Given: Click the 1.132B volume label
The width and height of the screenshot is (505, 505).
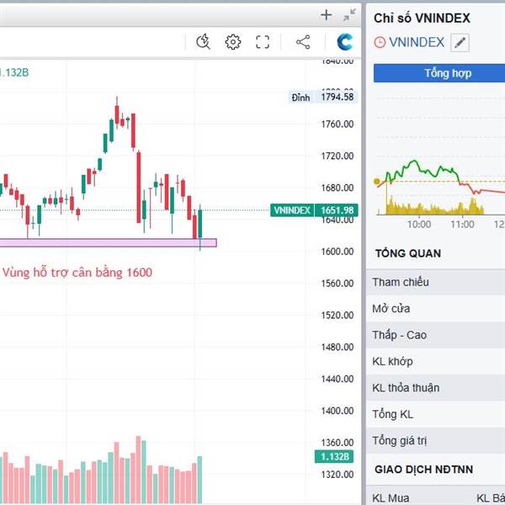Looking at the screenshot, I should click(x=336, y=456).
